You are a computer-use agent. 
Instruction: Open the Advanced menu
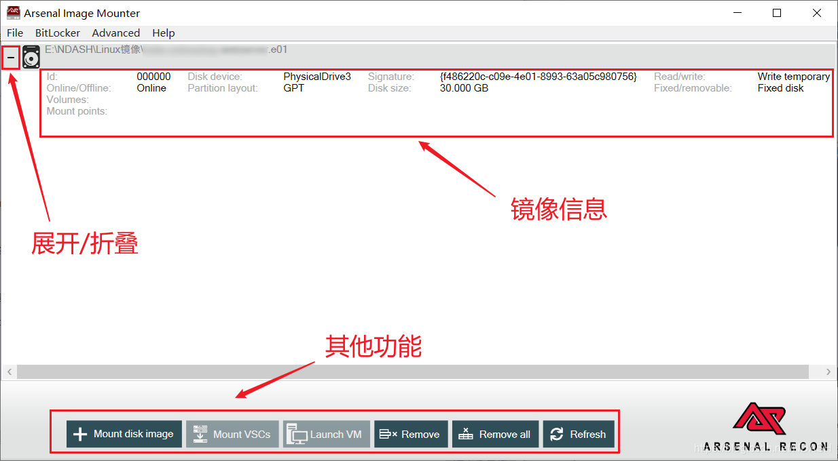tap(116, 33)
